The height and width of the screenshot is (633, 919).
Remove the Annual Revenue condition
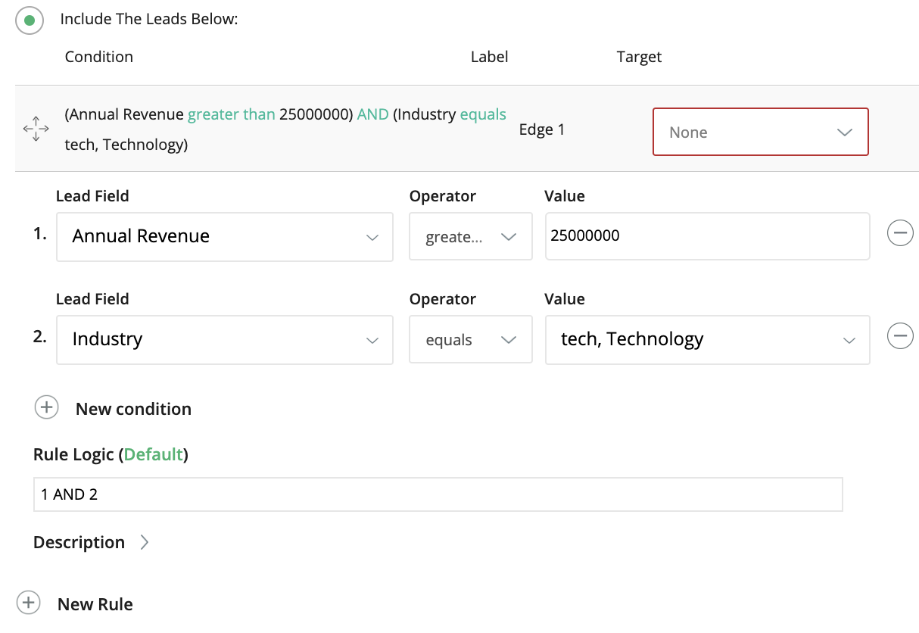[900, 233]
